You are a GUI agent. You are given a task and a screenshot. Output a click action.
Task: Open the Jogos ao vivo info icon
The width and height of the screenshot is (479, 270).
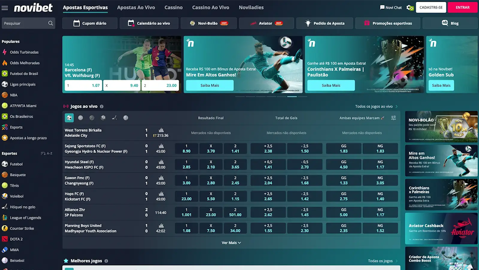tap(102, 107)
